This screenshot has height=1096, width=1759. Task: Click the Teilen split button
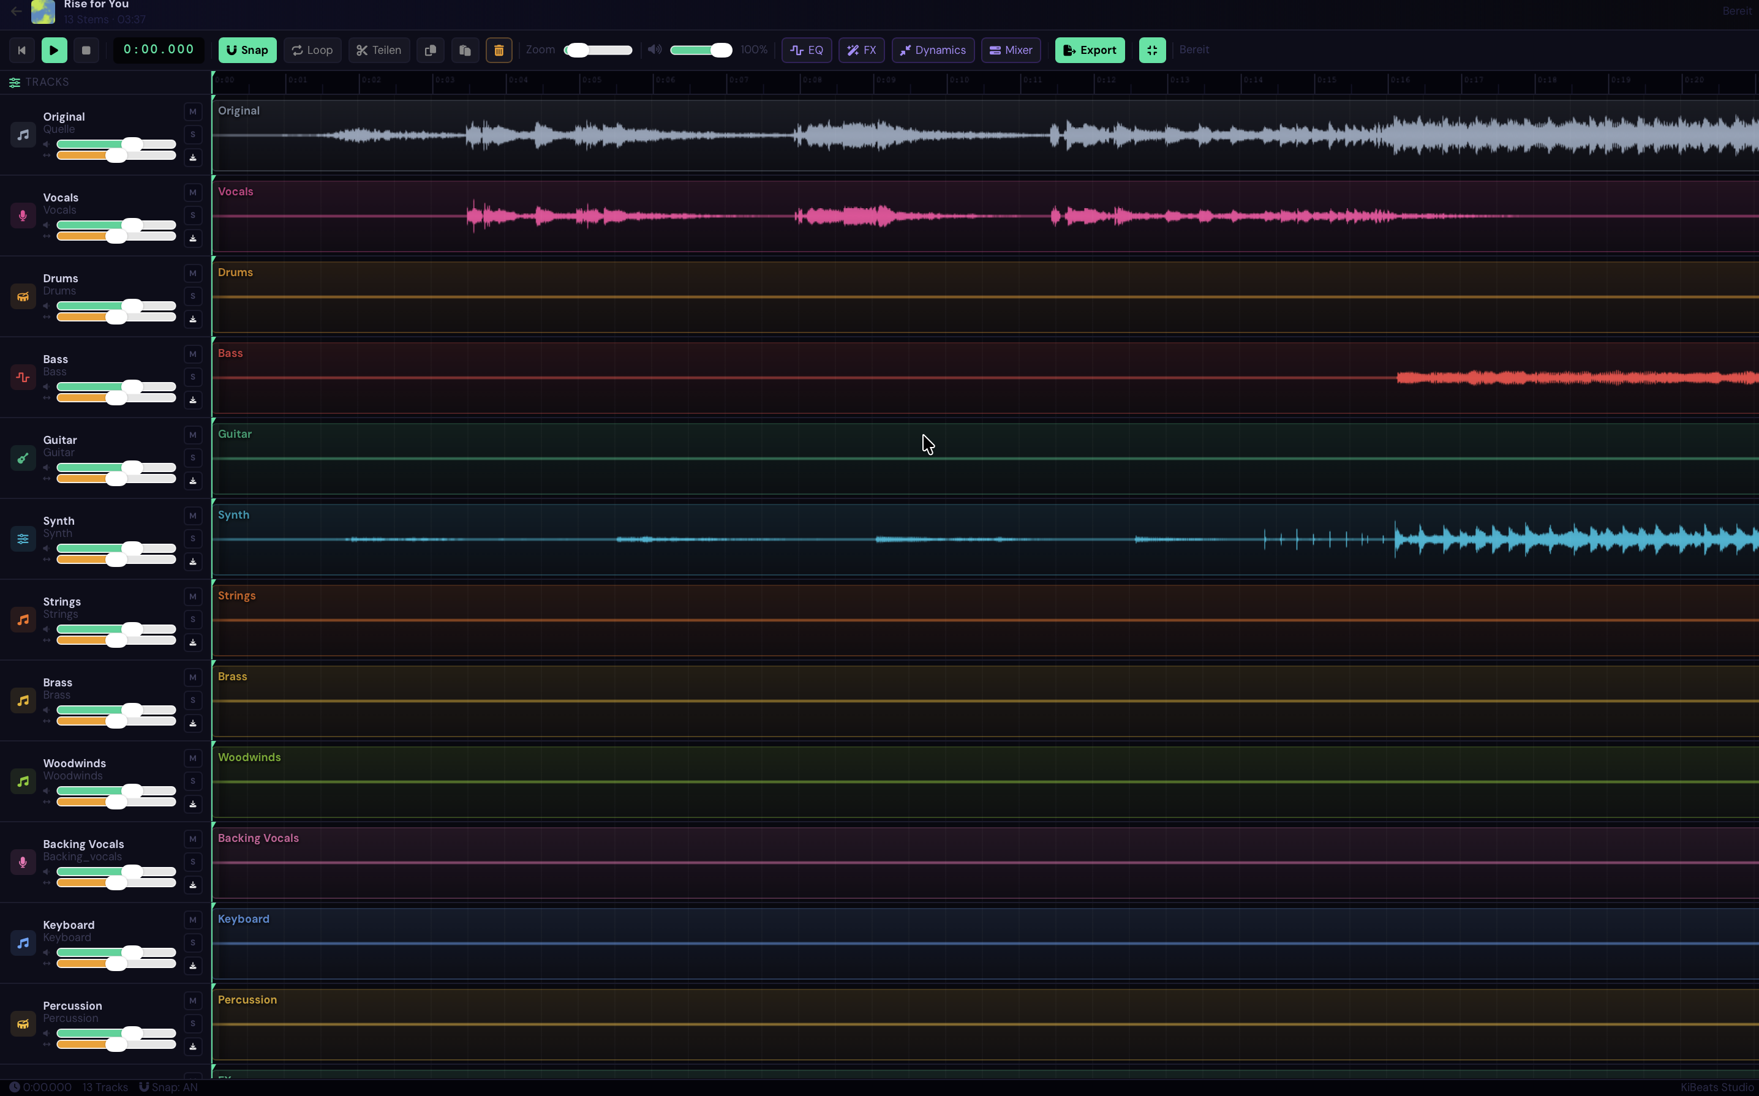[379, 50]
